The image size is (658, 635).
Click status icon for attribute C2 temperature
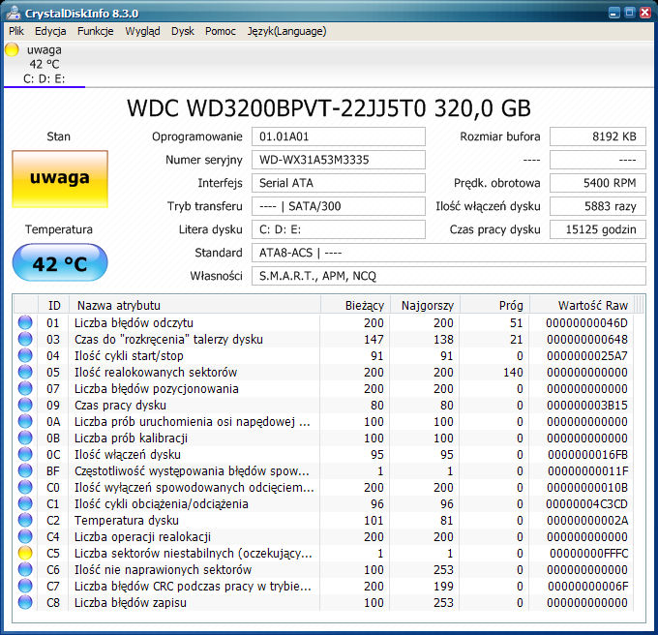[25, 520]
